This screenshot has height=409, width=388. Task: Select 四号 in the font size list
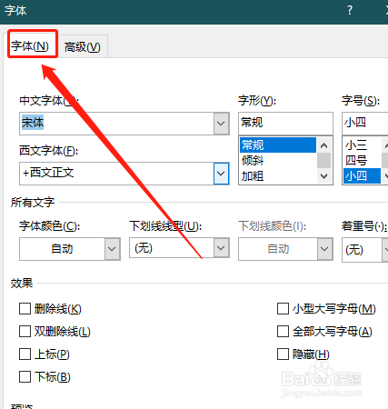click(x=362, y=160)
